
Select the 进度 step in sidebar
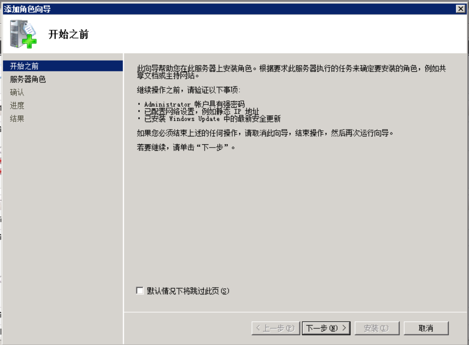pyautogui.click(x=17, y=105)
